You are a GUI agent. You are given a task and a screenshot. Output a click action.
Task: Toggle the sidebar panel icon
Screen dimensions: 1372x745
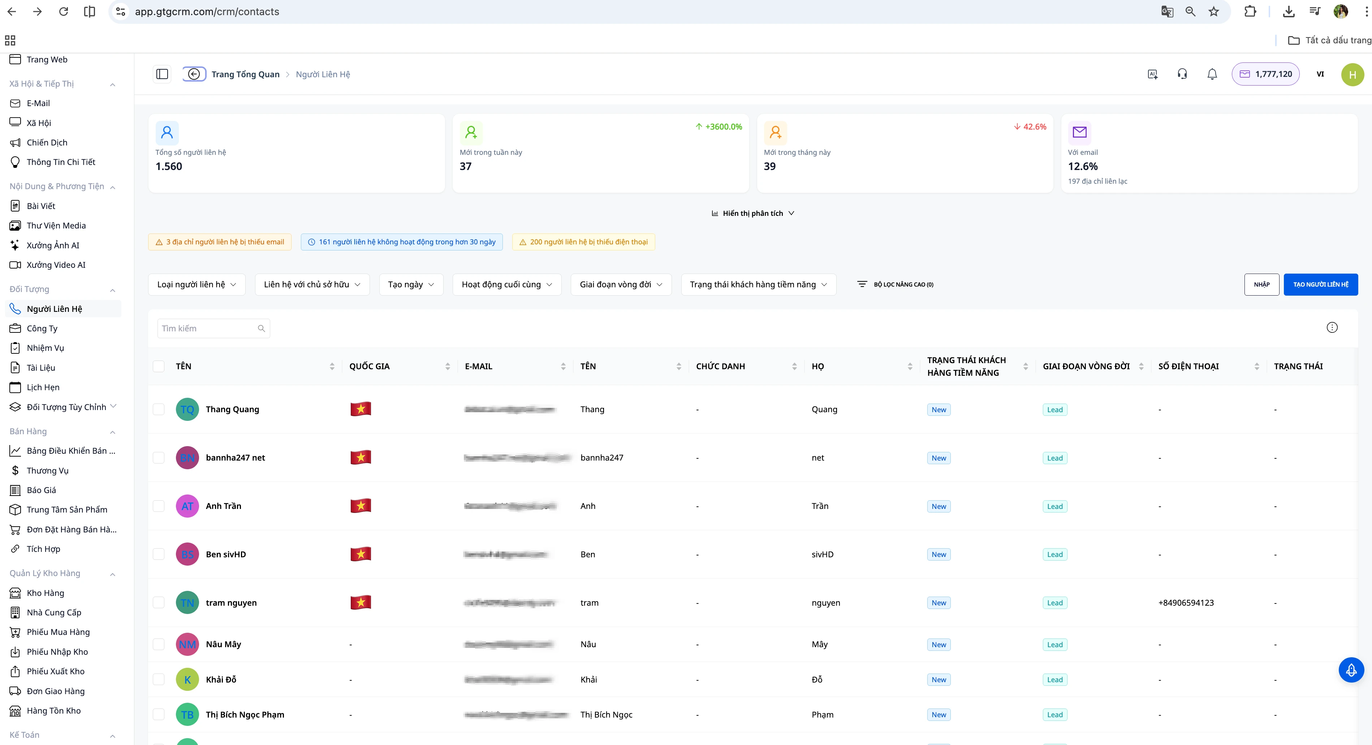tap(163, 74)
